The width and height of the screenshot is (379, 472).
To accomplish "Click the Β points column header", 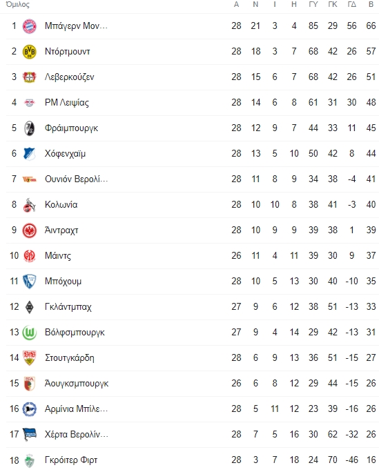I will [371, 5].
